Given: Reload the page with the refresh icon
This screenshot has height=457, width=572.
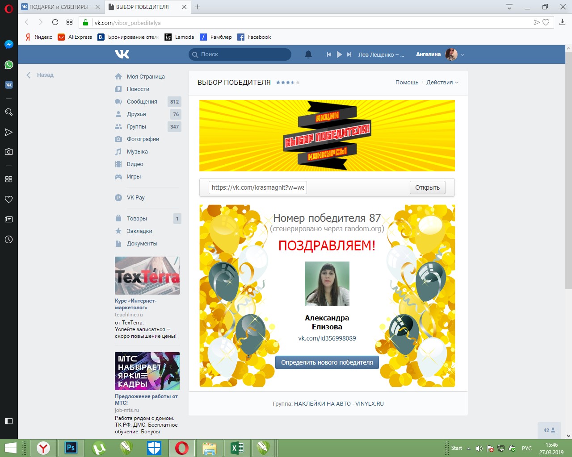Looking at the screenshot, I should [55, 22].
